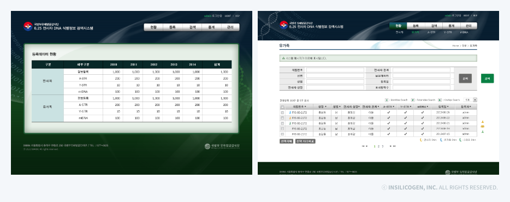Go to page 2 in the pagination
The image size is (510, 202).
(x=378, y=146)
